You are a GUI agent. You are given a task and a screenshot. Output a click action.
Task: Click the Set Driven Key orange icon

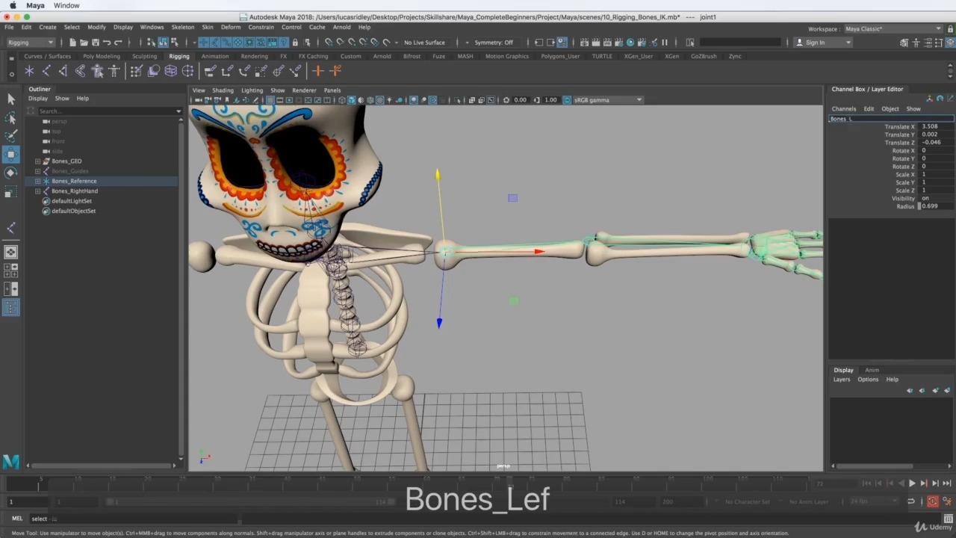[335, 71]
